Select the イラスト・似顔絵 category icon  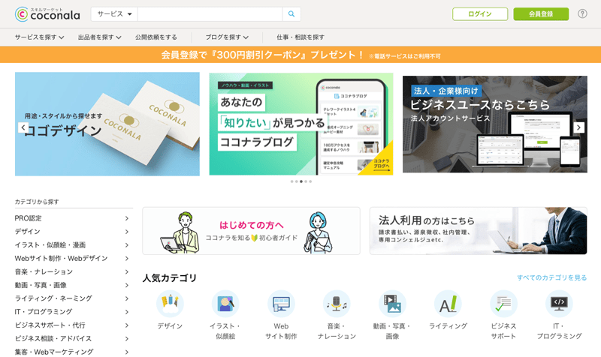pyautogui.click(x=225, y=304)
